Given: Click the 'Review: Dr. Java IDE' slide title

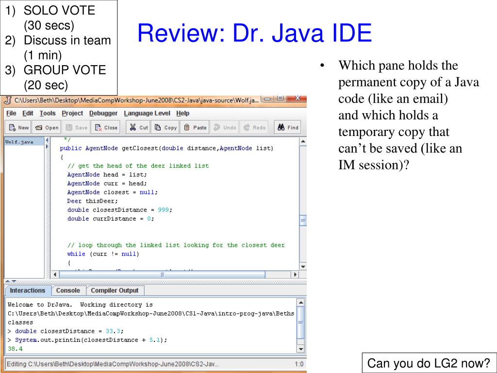Looking at the screenshot, I should [x=254, y=33].
